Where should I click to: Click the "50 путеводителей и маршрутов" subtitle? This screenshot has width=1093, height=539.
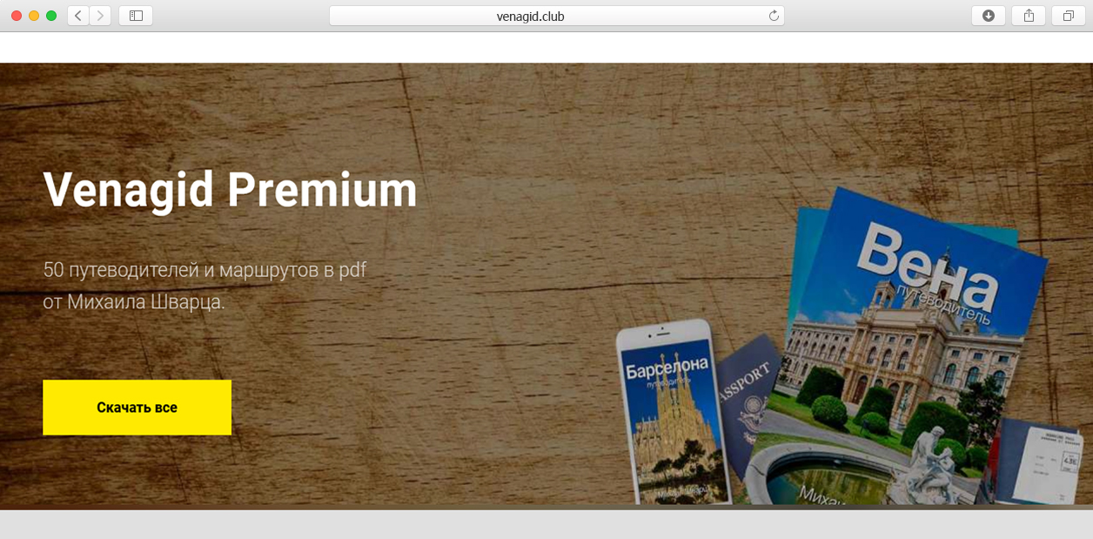point(205,270)
